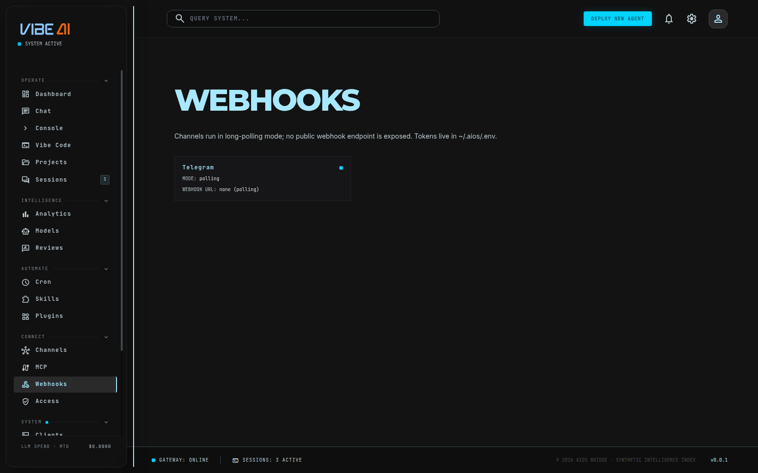Click 'SYSTEM ACTIVE' indicator
The height and width of the screenshot is (473, 758).
(x=40, y=44)
